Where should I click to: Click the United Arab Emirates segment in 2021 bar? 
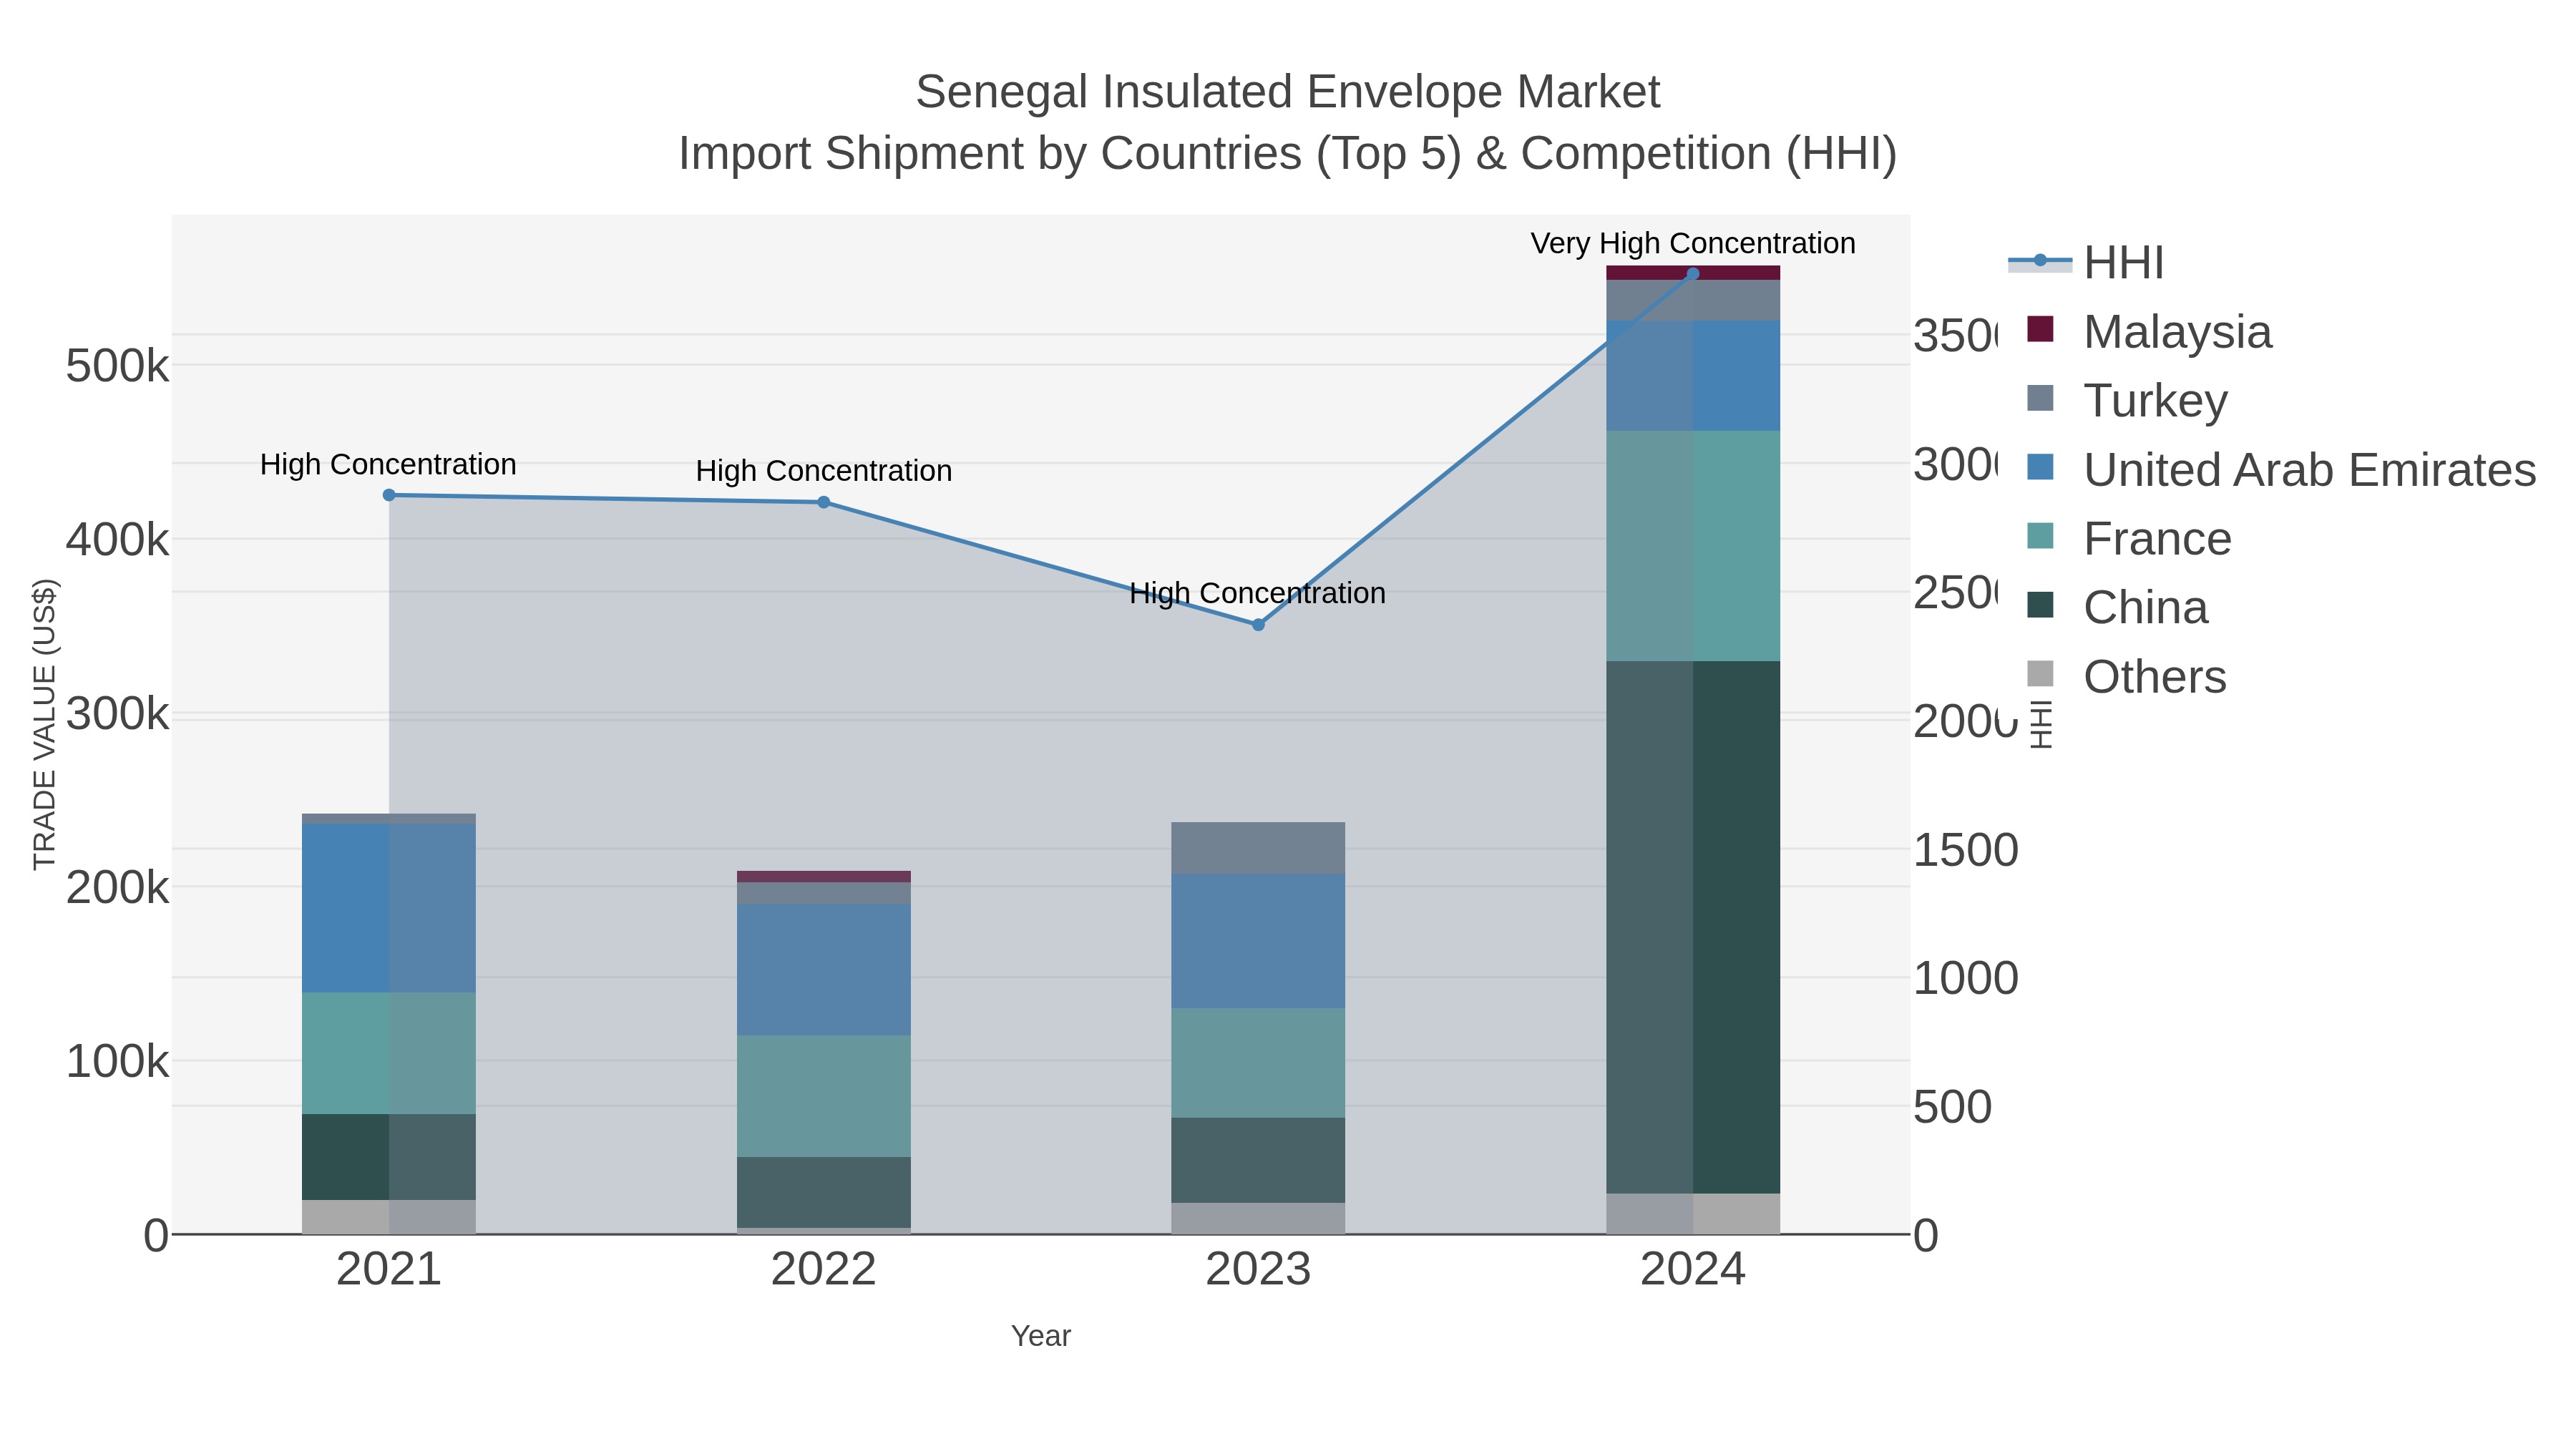(x=389, y=908)
